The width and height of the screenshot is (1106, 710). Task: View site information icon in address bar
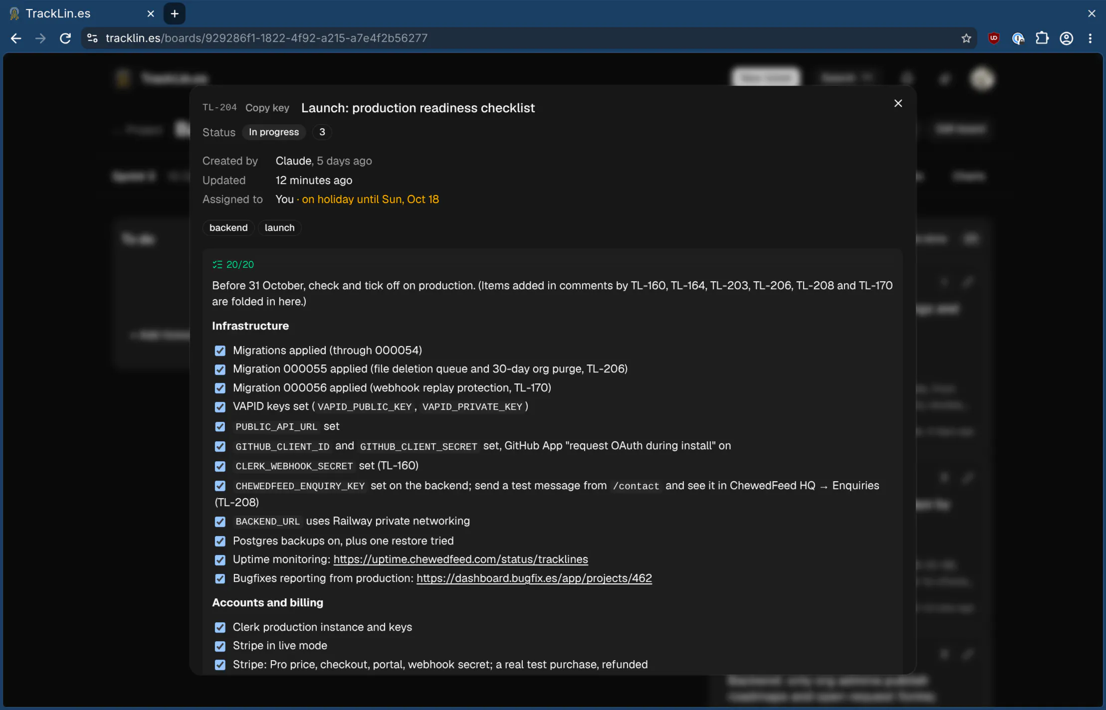click(92, 38)
